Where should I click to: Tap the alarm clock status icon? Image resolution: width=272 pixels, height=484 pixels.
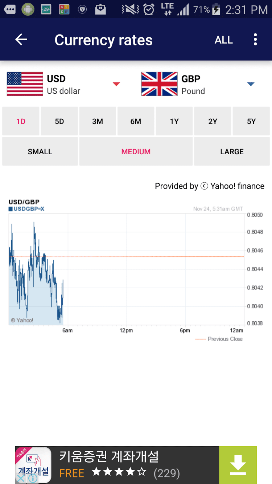pyautogui.click(x=149, y=9)
